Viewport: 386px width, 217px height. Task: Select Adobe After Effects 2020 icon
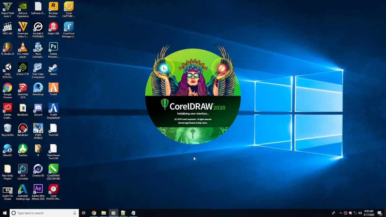[x=38, y=192]
